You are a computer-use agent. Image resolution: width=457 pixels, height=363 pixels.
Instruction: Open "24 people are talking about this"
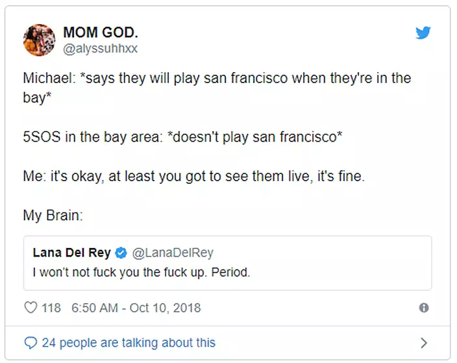[129, 342]
